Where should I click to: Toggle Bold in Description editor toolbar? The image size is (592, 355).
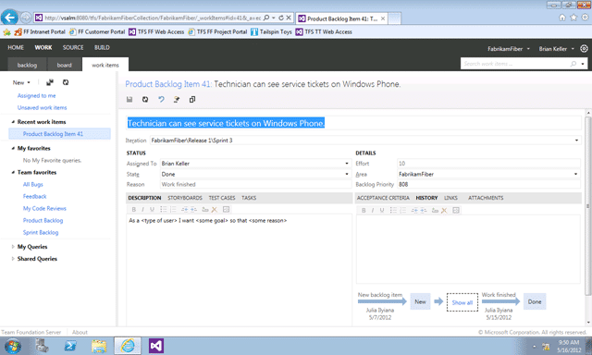[133, 209]
